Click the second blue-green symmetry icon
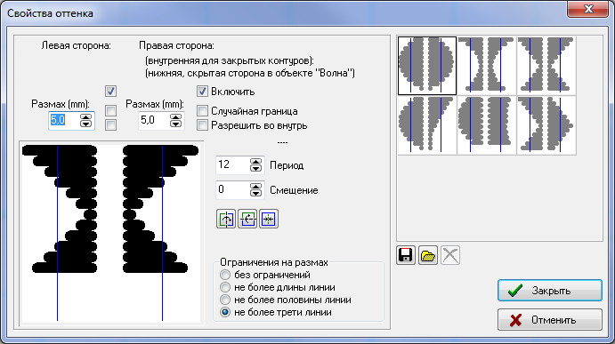Image resolution: width=615 pixels, height=344 pixels. [247, 219]
